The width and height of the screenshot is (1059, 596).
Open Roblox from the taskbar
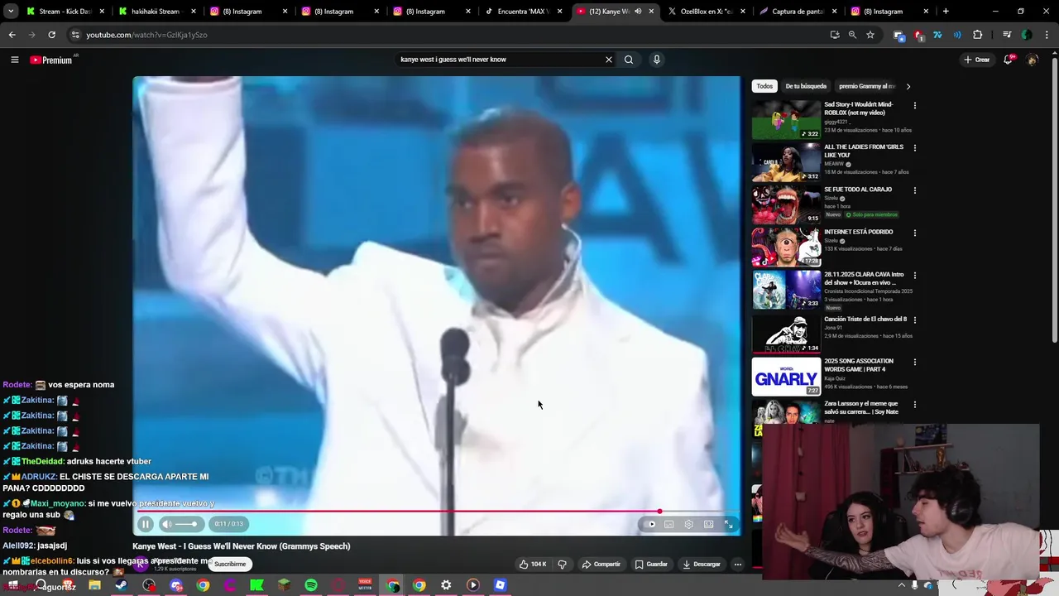click(x=500, y=585)
